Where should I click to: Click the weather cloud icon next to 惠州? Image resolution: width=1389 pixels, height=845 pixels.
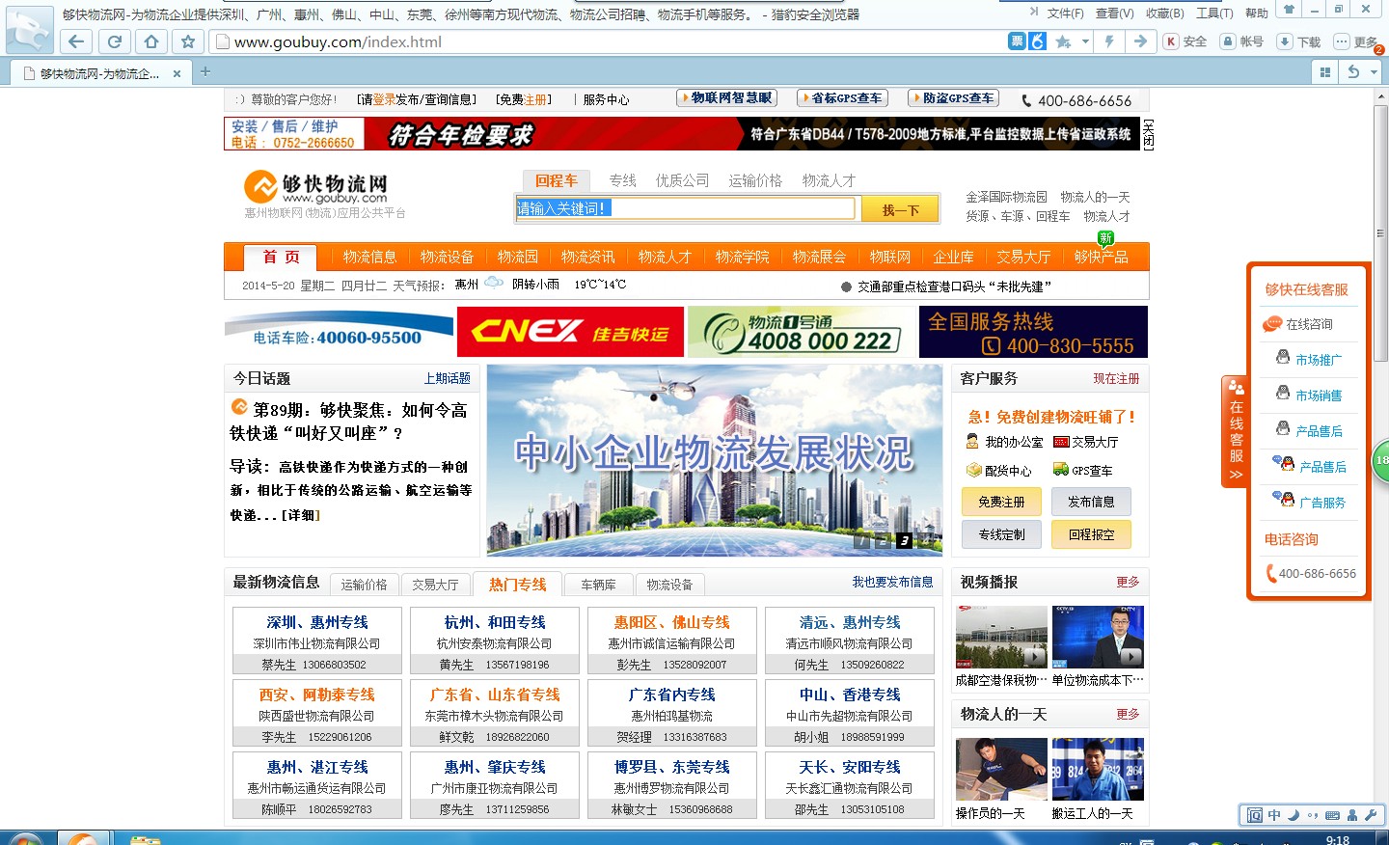[495, 285]
